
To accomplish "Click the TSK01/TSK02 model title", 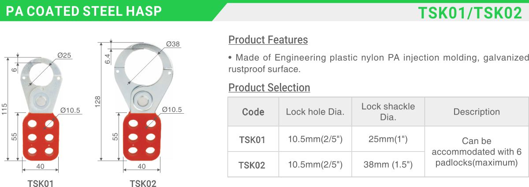I will click(470, 13).
